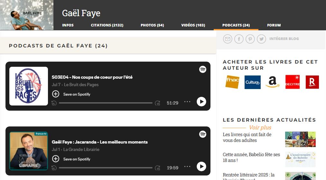Viewport: 326px width, 180px height.
Task: Open the Rakuten store logo
Action: point(312,82)
